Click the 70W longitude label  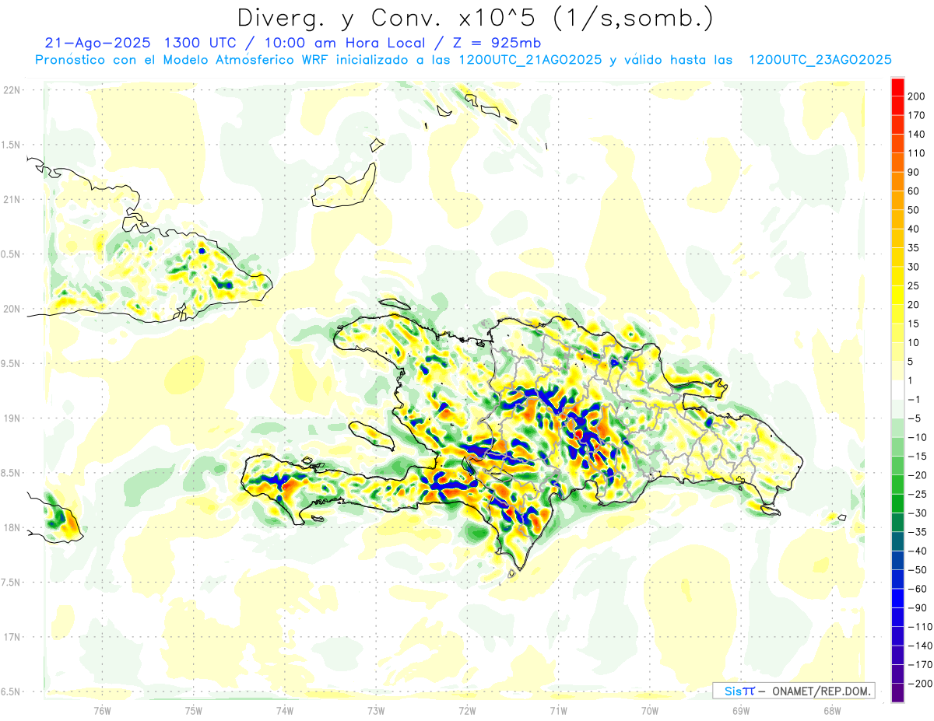click(x=650, y=709)
